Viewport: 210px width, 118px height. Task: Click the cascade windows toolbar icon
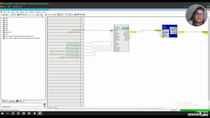click(75, 15)
